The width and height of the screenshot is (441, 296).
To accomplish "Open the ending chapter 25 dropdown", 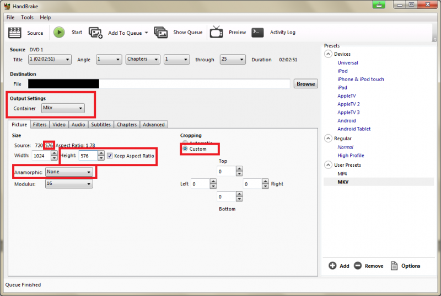I will point(233,60).
